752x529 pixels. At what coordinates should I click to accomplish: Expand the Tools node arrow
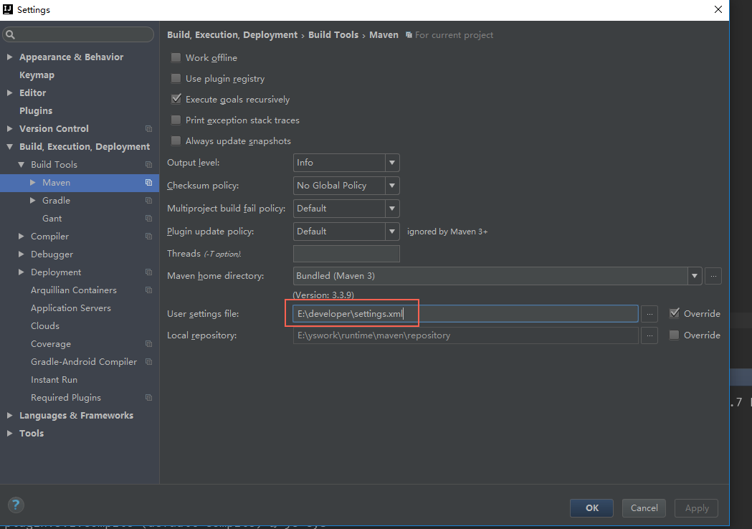(x=9, y=433)
